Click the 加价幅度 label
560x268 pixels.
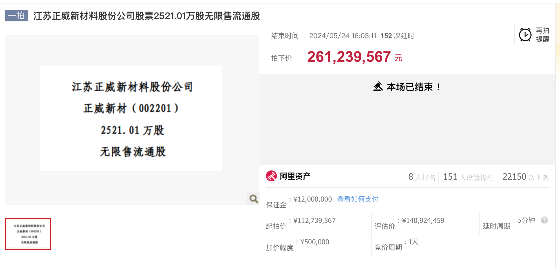point(280,248)
